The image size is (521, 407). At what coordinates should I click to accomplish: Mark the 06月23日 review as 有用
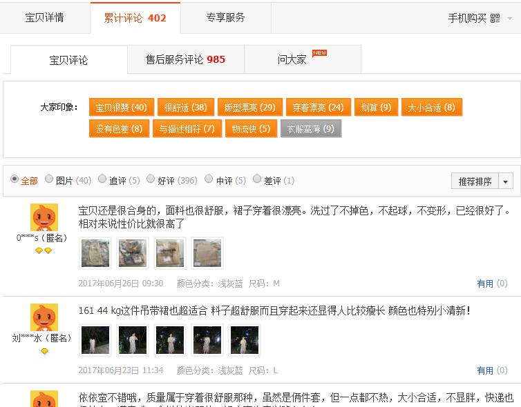coord(485,370)
